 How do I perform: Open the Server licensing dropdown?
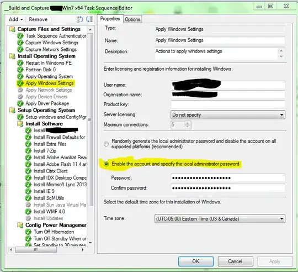tap(228, 115)
